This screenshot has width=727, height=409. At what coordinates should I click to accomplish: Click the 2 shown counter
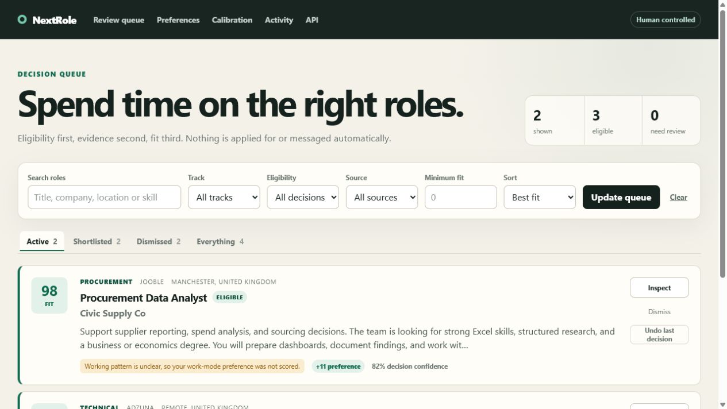click(555, 121)
